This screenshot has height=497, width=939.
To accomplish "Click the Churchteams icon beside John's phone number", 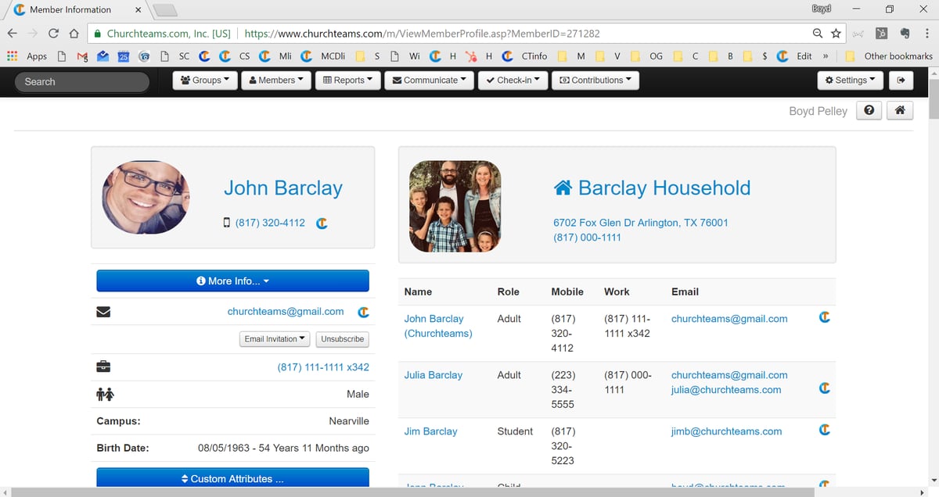I will (322, 223).
